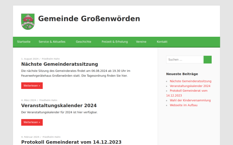
Task: Open the Freizeit & Erholung menu
Action: click(x=115, y=42)
